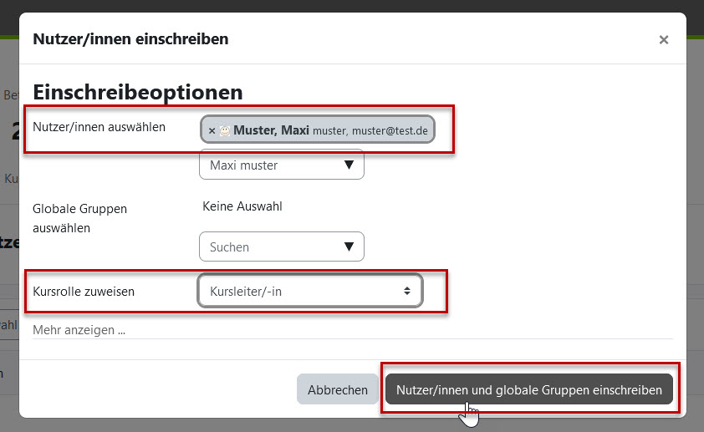
Task: Click Nutzer/innen und globale Gruppen einschreiben
Action: [x=529, y=389]
